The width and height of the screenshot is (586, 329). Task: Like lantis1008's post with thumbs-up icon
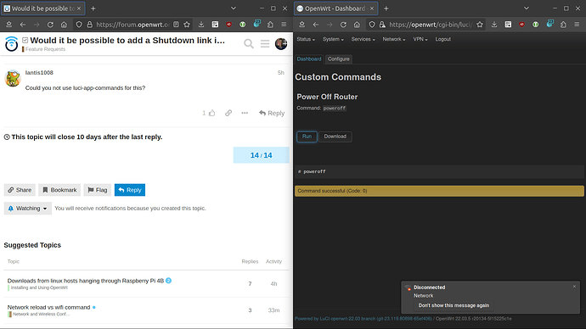212,113
